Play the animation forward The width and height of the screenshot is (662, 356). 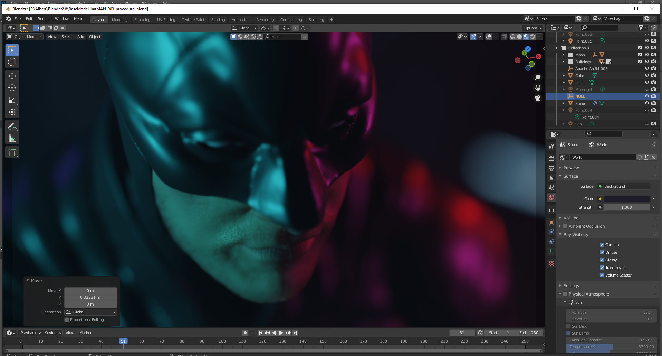[281, 333]
